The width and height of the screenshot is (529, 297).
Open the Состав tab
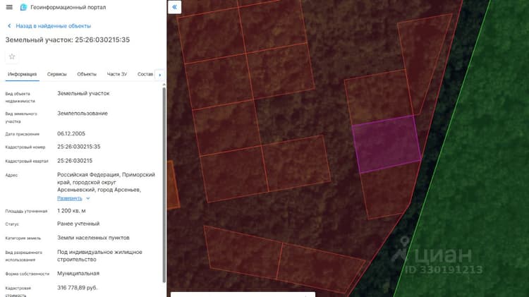[x=145, y=74]
